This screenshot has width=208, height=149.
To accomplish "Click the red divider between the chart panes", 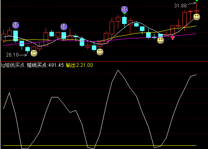I will (x=104, y=61).
